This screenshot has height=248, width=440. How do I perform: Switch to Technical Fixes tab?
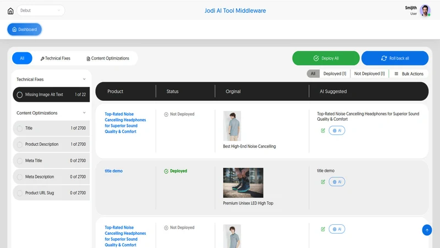click(x=56, y=58)
